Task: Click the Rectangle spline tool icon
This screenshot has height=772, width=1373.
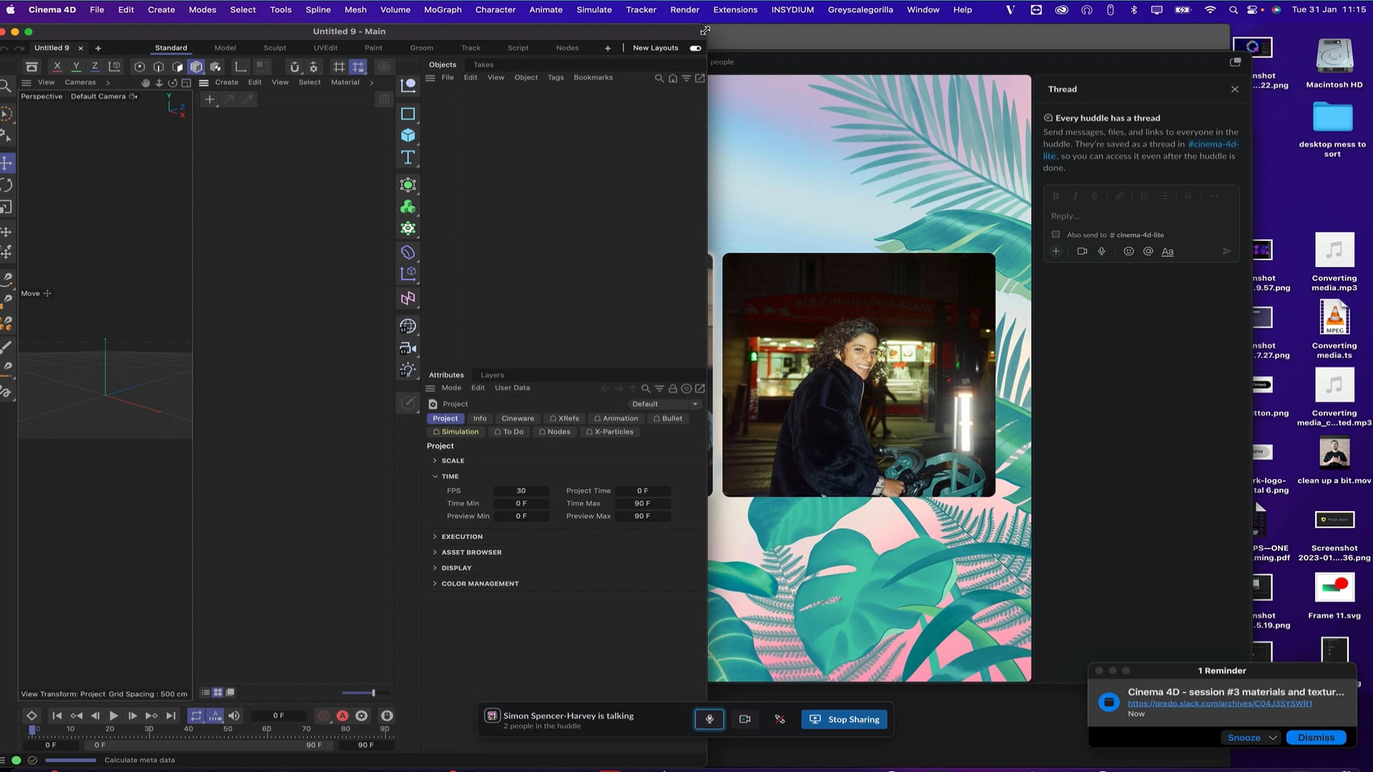Action: coord(408,114)
